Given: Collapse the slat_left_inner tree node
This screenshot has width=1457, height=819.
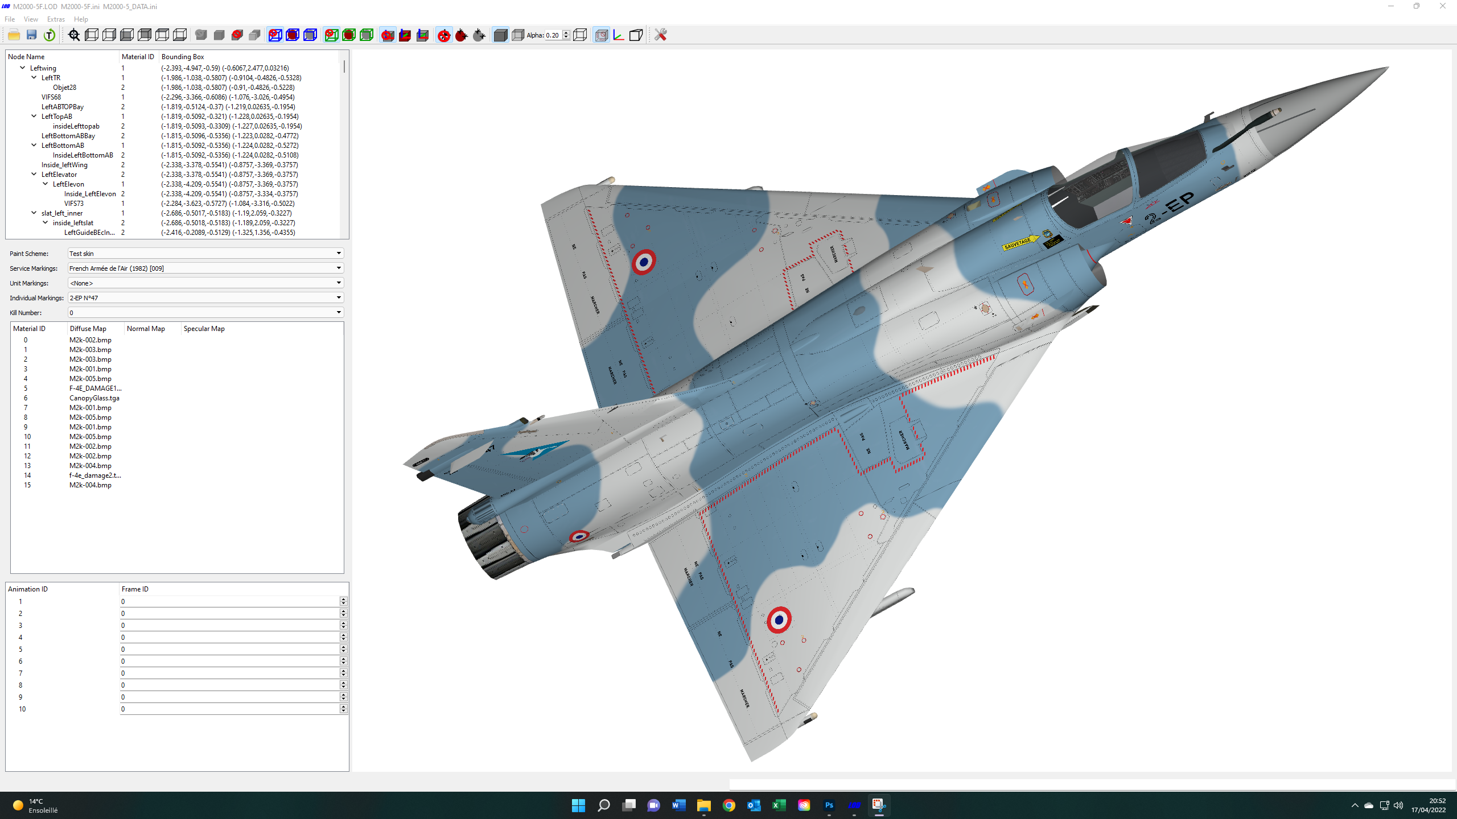Looking at the screenshot, I should (34, 213).
